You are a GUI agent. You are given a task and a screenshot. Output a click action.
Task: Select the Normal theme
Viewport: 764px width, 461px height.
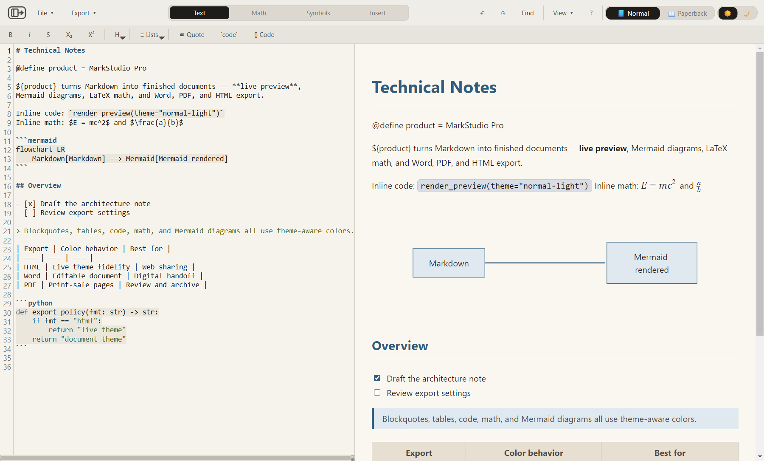click(633, 13)
